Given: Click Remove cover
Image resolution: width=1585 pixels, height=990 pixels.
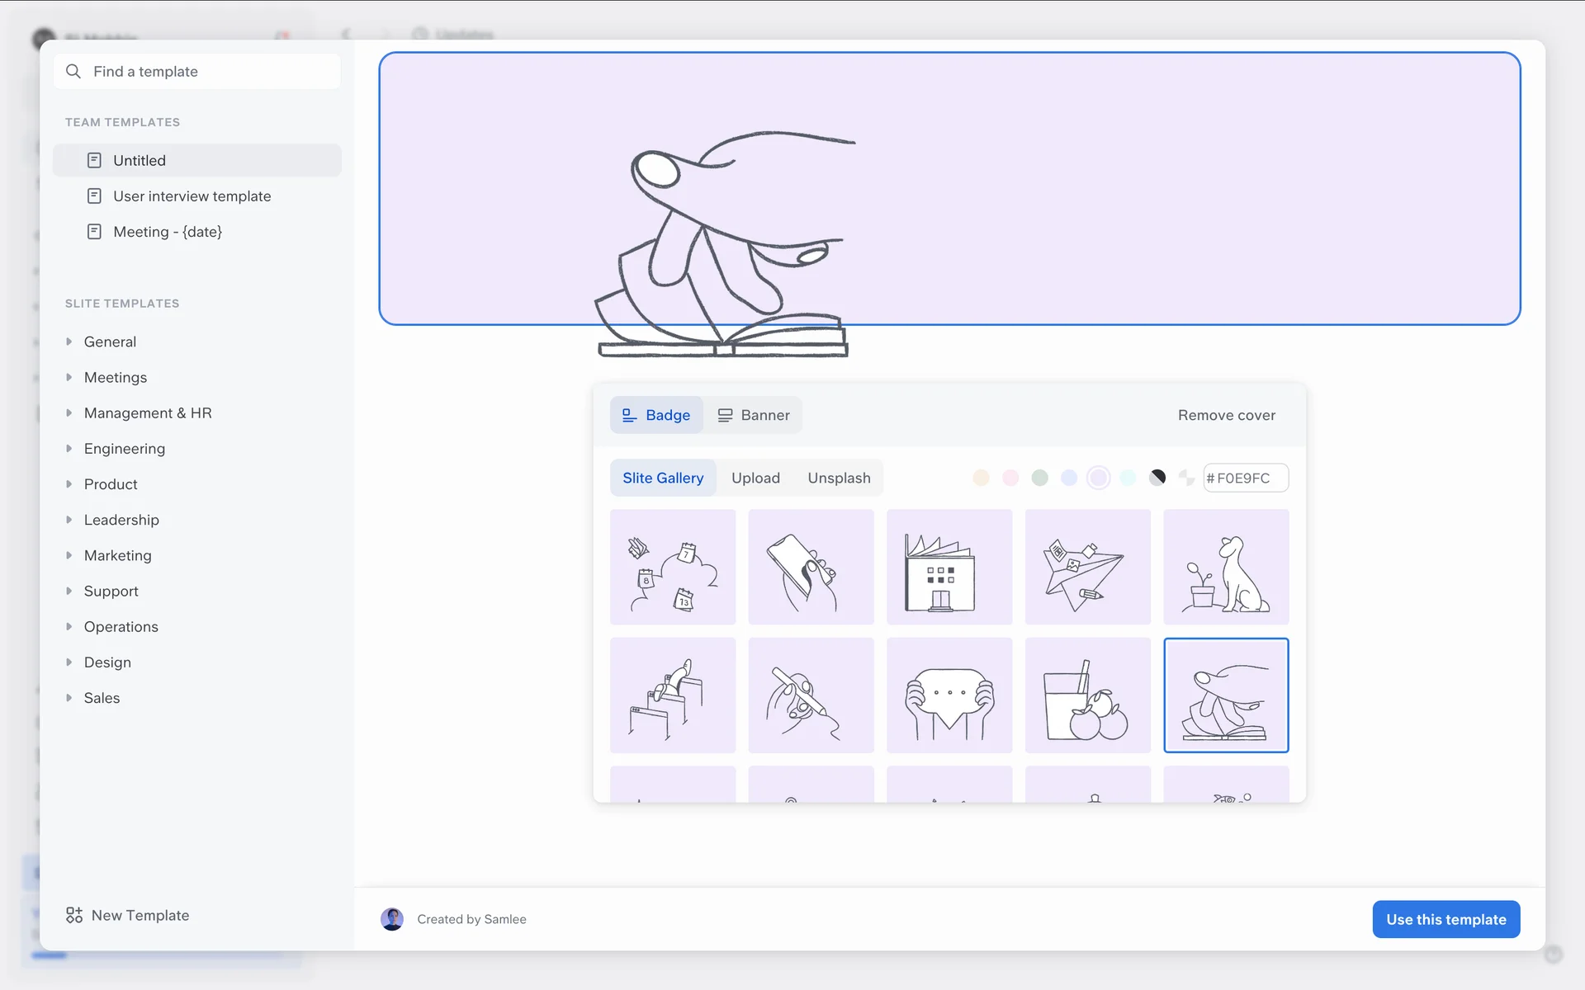Looking at the screenshot, I should (x=1226, y=415).
